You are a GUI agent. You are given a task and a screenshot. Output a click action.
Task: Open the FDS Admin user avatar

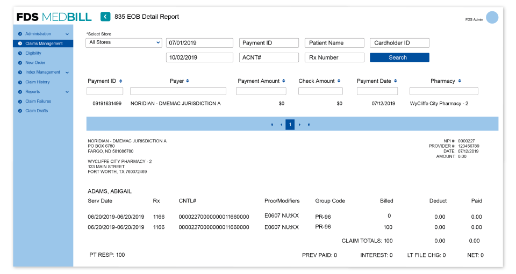click(492, 17)
